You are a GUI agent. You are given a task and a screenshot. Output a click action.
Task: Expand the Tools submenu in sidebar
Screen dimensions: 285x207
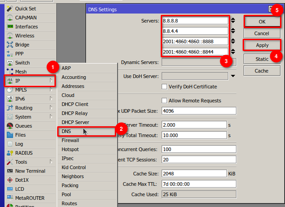tap(51, 162)
